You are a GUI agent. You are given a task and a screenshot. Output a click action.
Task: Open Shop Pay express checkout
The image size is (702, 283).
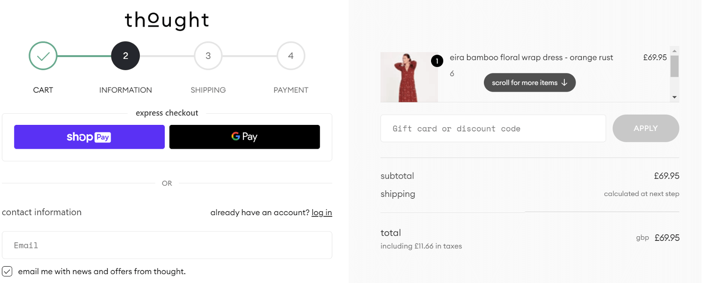coord(89,137)
